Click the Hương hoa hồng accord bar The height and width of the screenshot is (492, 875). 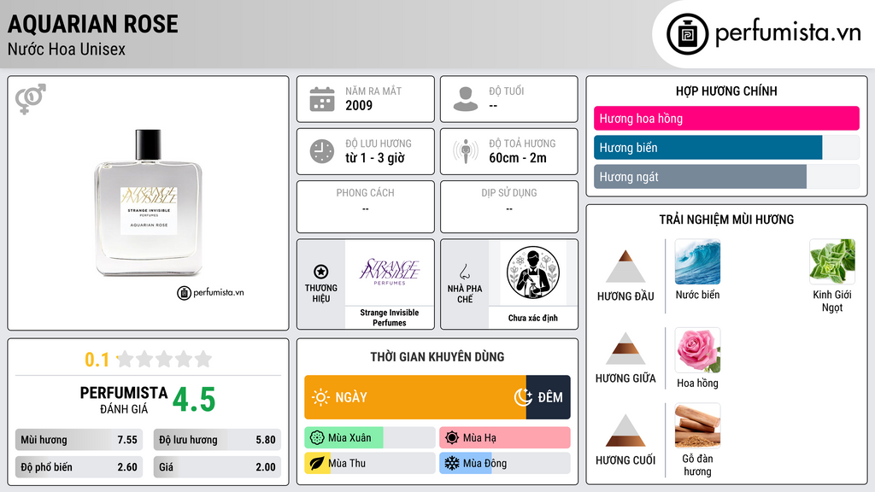[x=726, y=118]
